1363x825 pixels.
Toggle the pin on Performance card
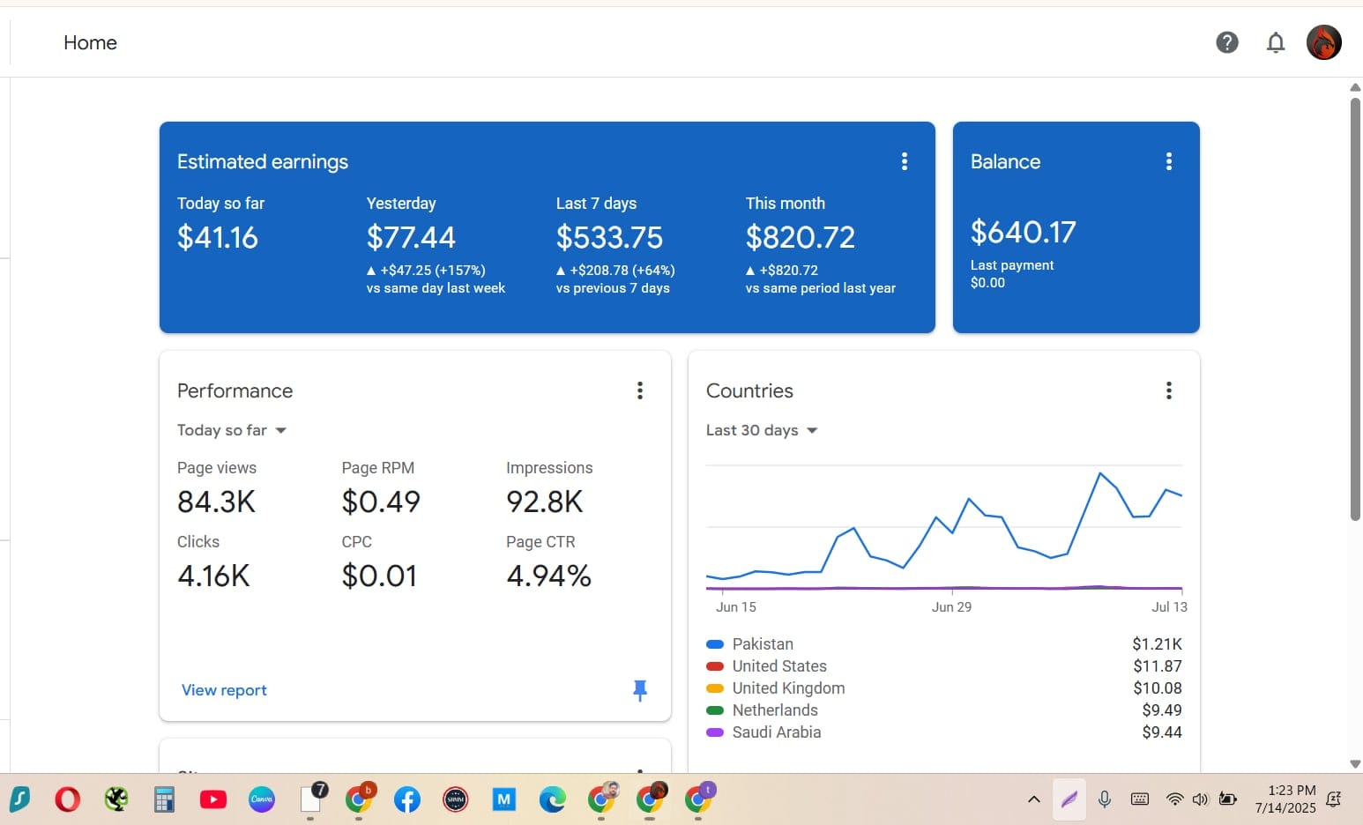640,690
